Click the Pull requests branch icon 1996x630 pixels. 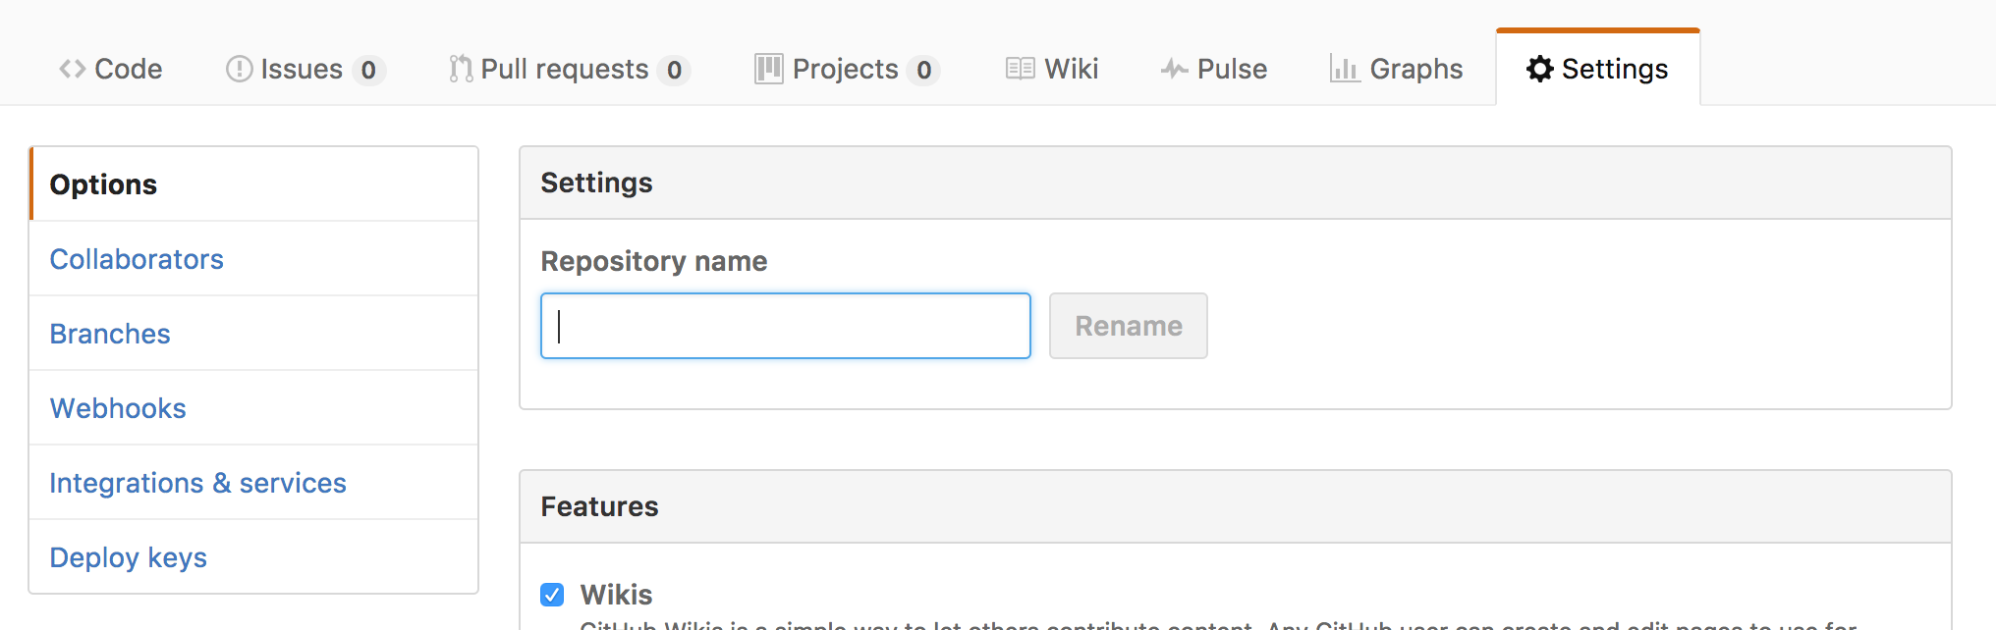(461, 69)
